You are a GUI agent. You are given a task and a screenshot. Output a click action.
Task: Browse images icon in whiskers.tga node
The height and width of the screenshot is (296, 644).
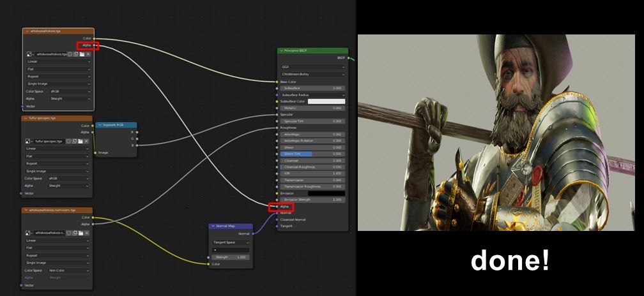tap(30, 54)
